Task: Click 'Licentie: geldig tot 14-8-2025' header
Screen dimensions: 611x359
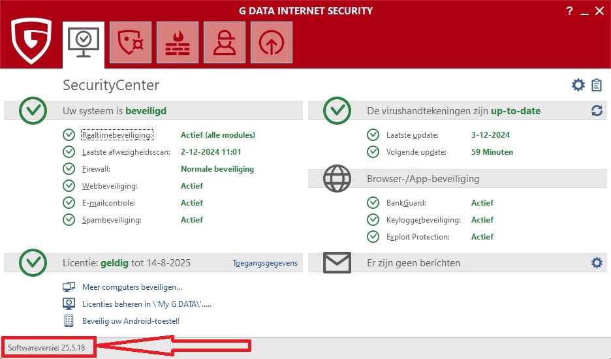Action: tap(126, 263)
